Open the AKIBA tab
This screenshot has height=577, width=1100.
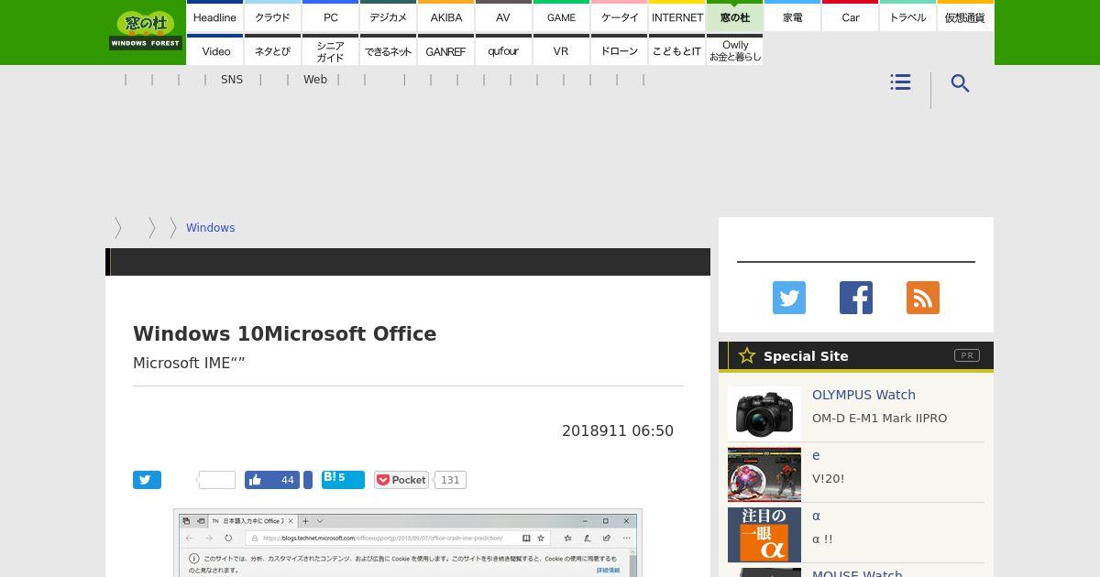(445, 16)
